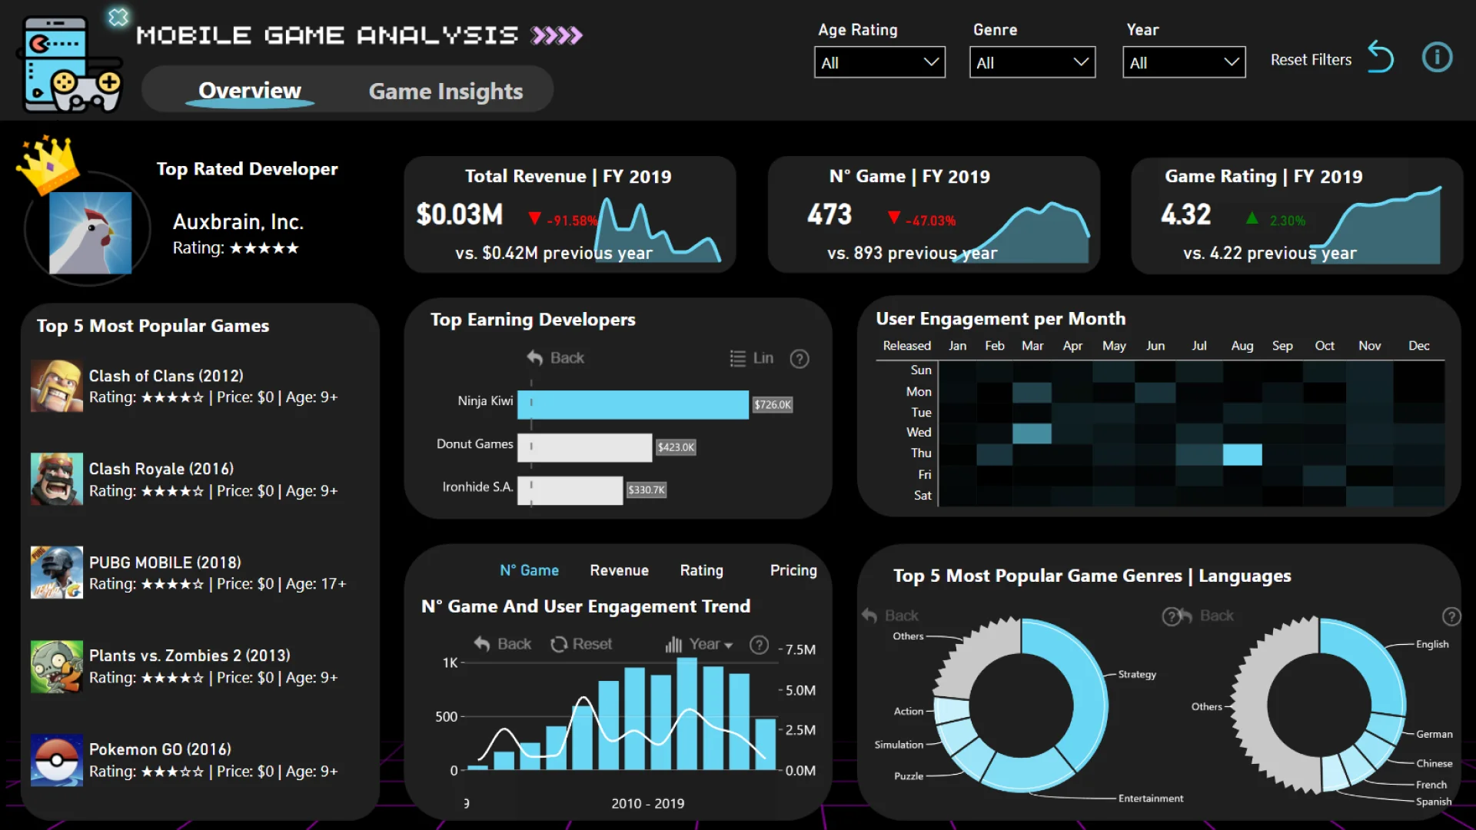
Task: Click the Action genre label
Action: click(x=909, y=712)
